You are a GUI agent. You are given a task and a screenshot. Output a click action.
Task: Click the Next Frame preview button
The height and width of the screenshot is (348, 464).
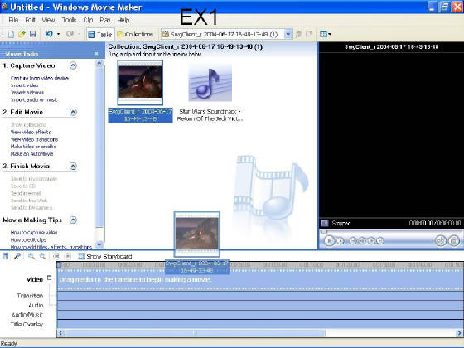pos(371,241)
